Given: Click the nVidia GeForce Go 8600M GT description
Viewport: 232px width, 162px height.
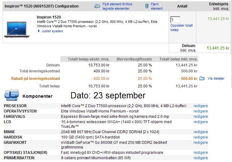Looking at the screenshot, I should point(114,145).
